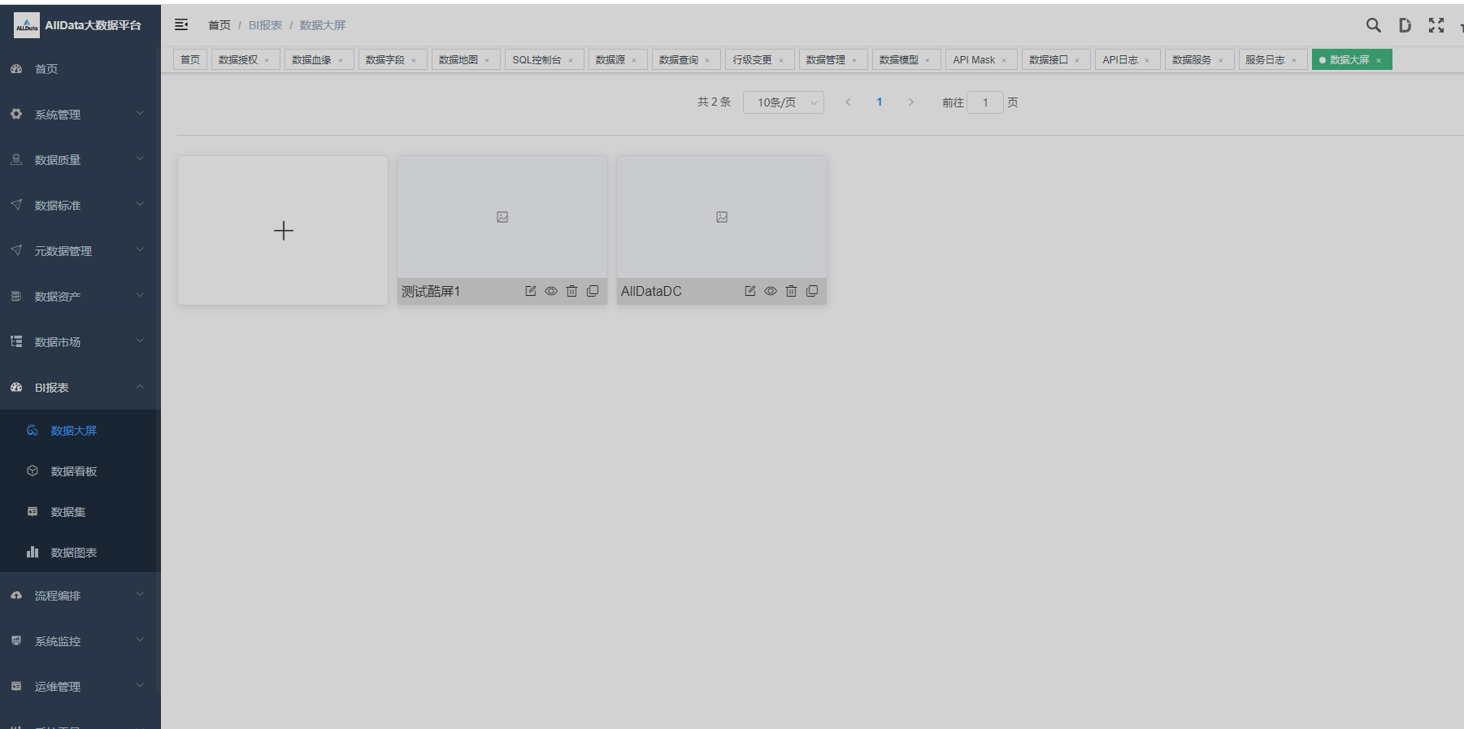Edit the 测试酷屏1 screen
This screenshot has width=1464, height=729.
tap(531, 291)
